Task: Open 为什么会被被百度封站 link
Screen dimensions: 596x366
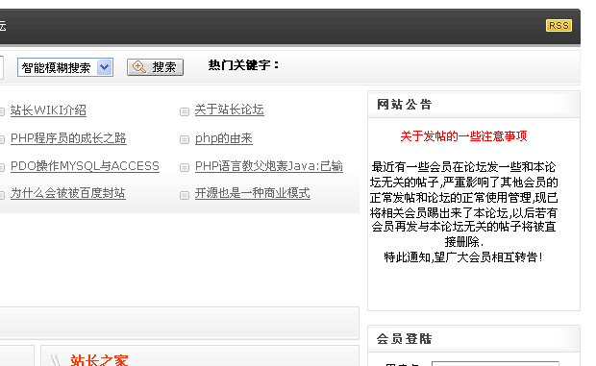Action: click(68, 193)
